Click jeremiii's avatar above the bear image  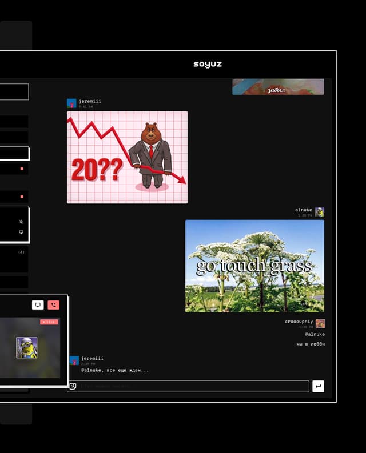click(71, 103)
